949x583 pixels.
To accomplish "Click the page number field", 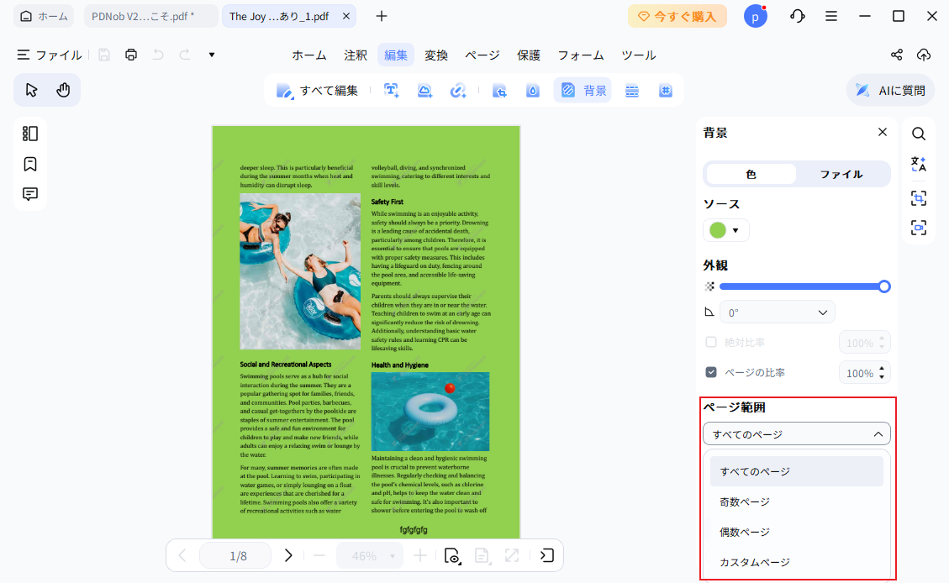I will (238, 555).
